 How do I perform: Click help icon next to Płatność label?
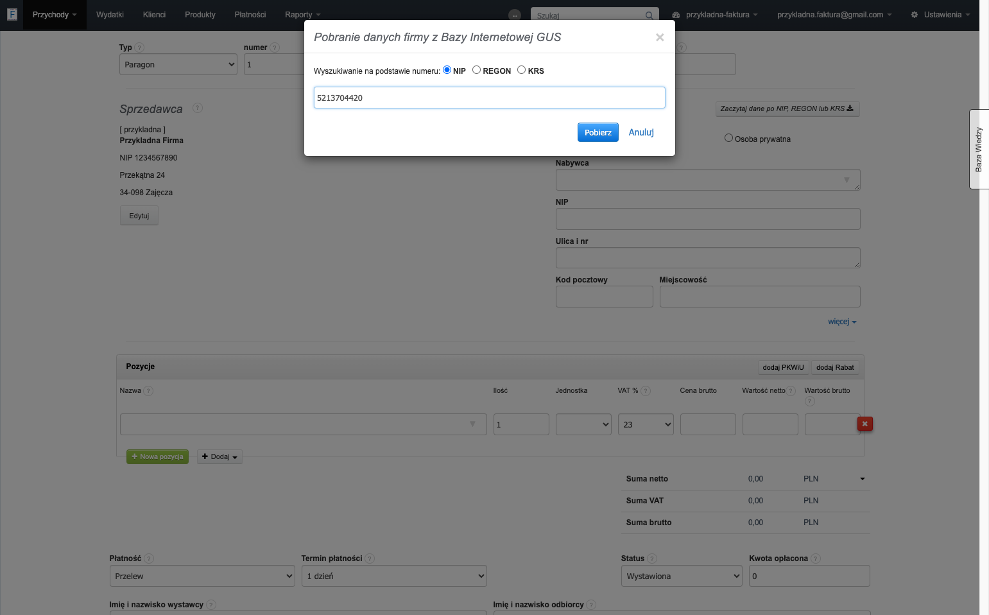click(149, 559)
